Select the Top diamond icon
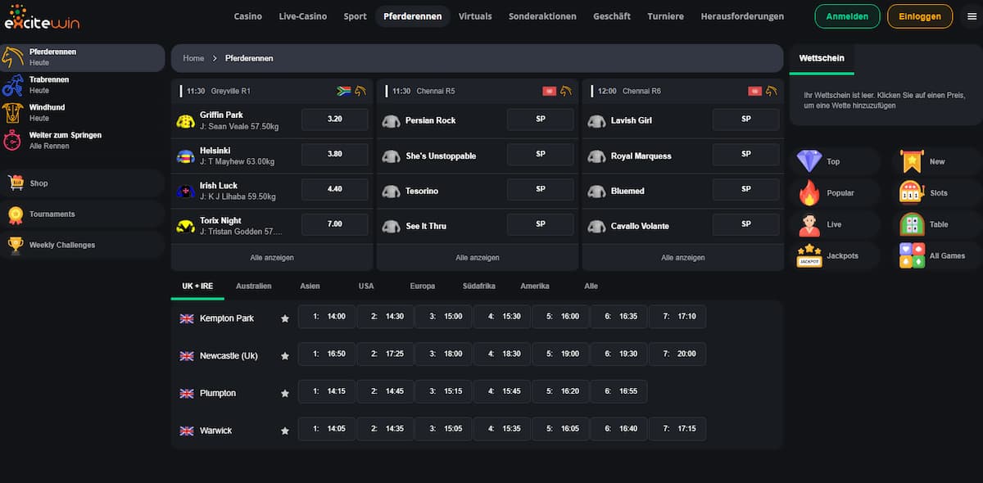983x483 pixels. tap(809, 161)
